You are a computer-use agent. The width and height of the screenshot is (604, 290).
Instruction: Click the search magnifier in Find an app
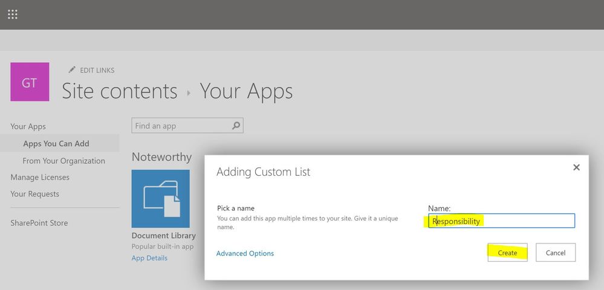pyautogui.click(x=236, y=126)
